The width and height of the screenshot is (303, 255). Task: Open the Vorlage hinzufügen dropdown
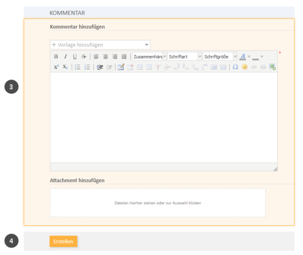click(x=100, y=45)
